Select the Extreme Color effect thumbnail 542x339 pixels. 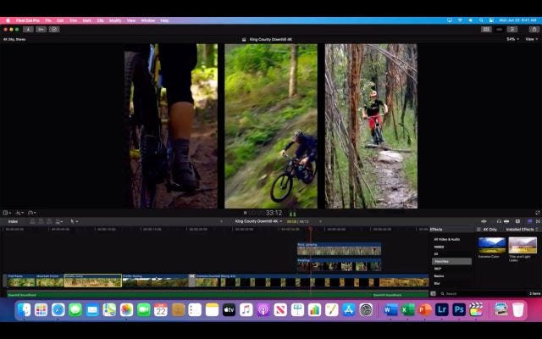[x=491, y=245]
